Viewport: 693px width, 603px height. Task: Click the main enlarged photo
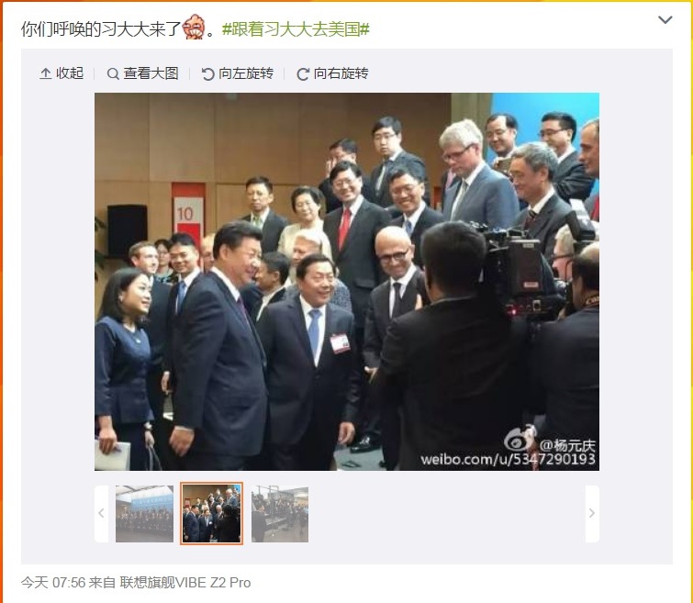(x=347, y=282)
